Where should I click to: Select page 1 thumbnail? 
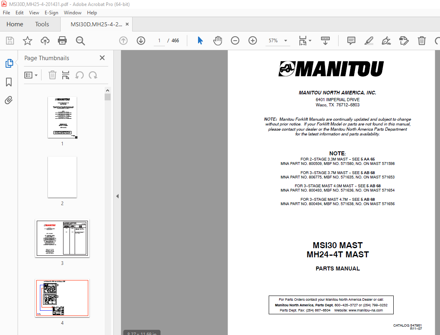pyautogui.click(x=62, y=117)
